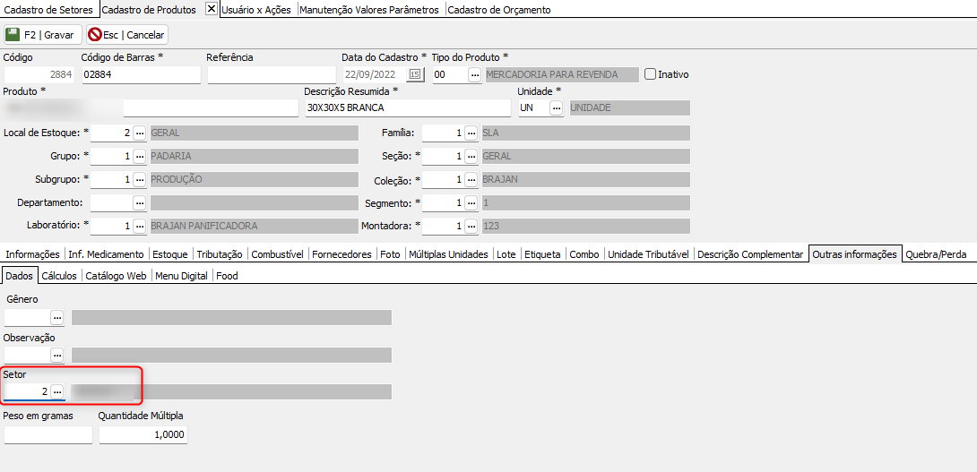Click the Código de Barras input field
Screen dimensions: 977x472
pos(141,75)
